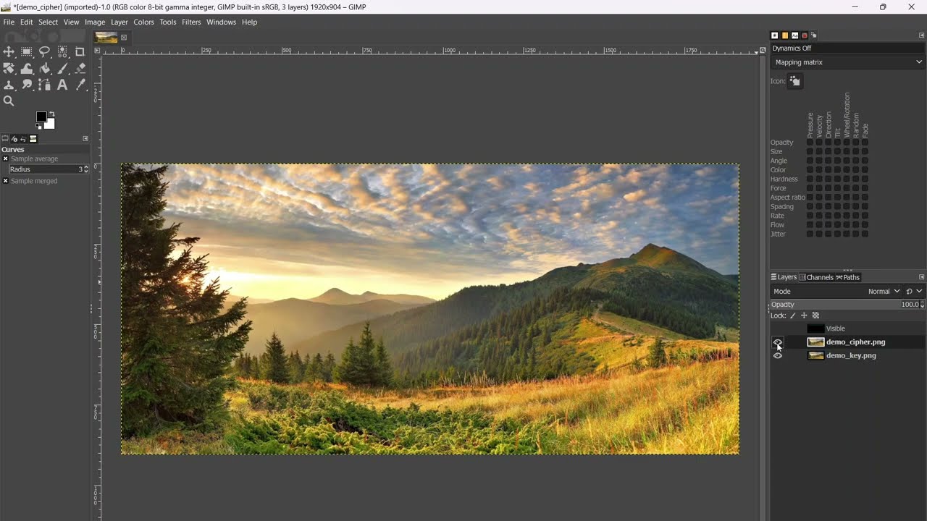The width and height of the screenshot is (927, 521).
Task: Click the dynamics icon button
Action: (x=794, y=81)
